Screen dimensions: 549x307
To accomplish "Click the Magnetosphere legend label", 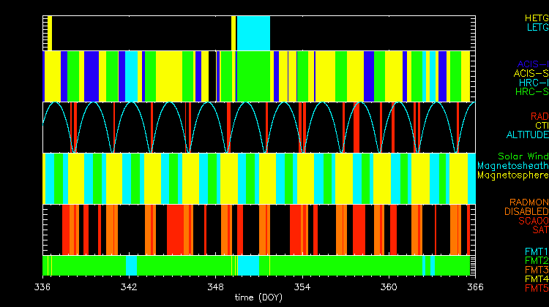I will tap(512, 175).
